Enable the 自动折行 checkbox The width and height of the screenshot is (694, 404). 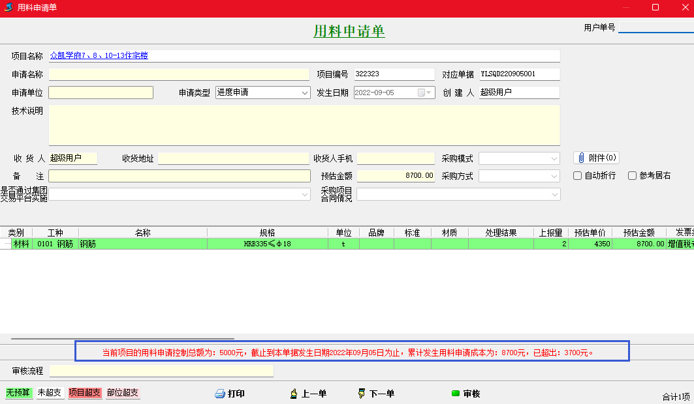[x=577, y=176]
